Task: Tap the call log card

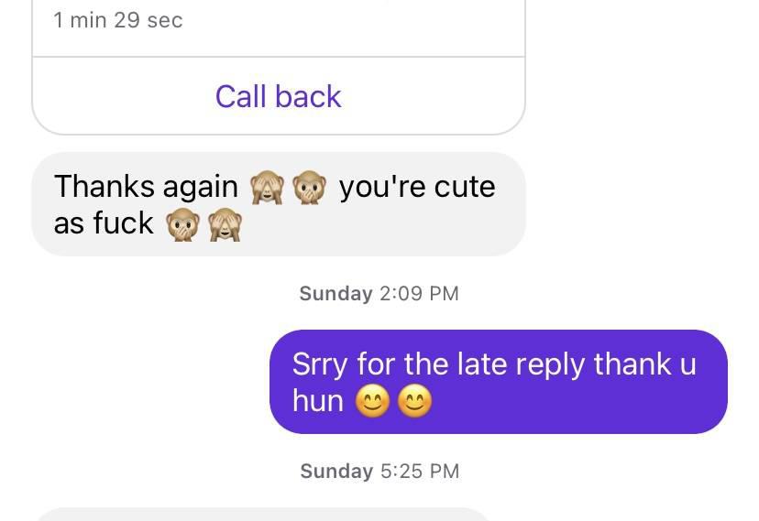Action: [279, 67]
